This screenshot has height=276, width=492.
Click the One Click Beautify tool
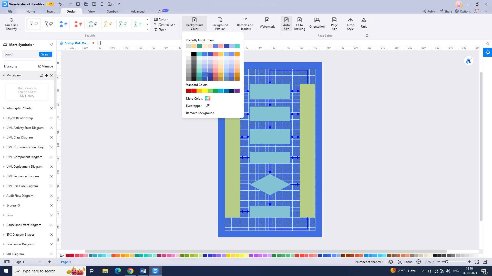[11, 24]
